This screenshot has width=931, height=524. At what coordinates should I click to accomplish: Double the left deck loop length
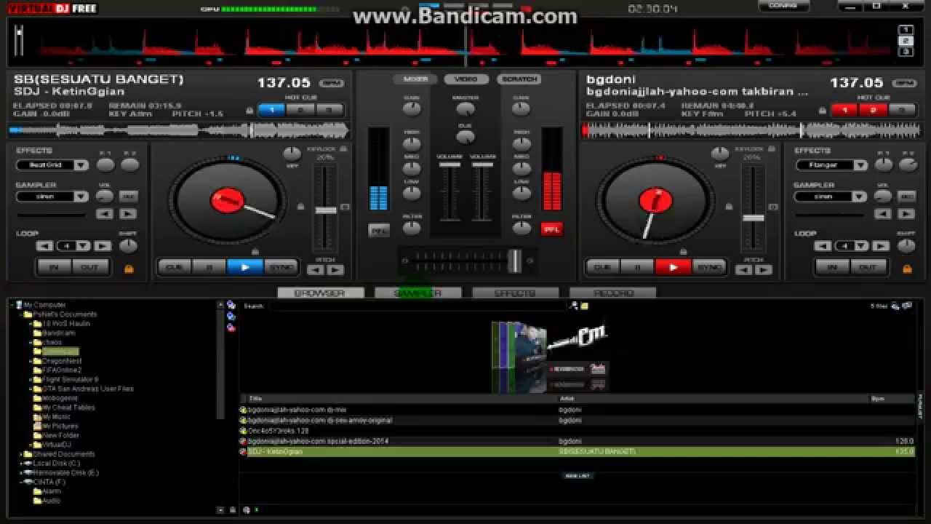[x=103, y=246]
